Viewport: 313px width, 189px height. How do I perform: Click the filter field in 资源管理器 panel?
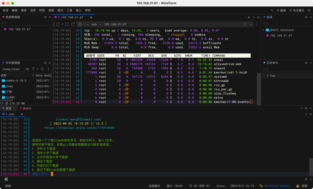(x=26, y=23)
